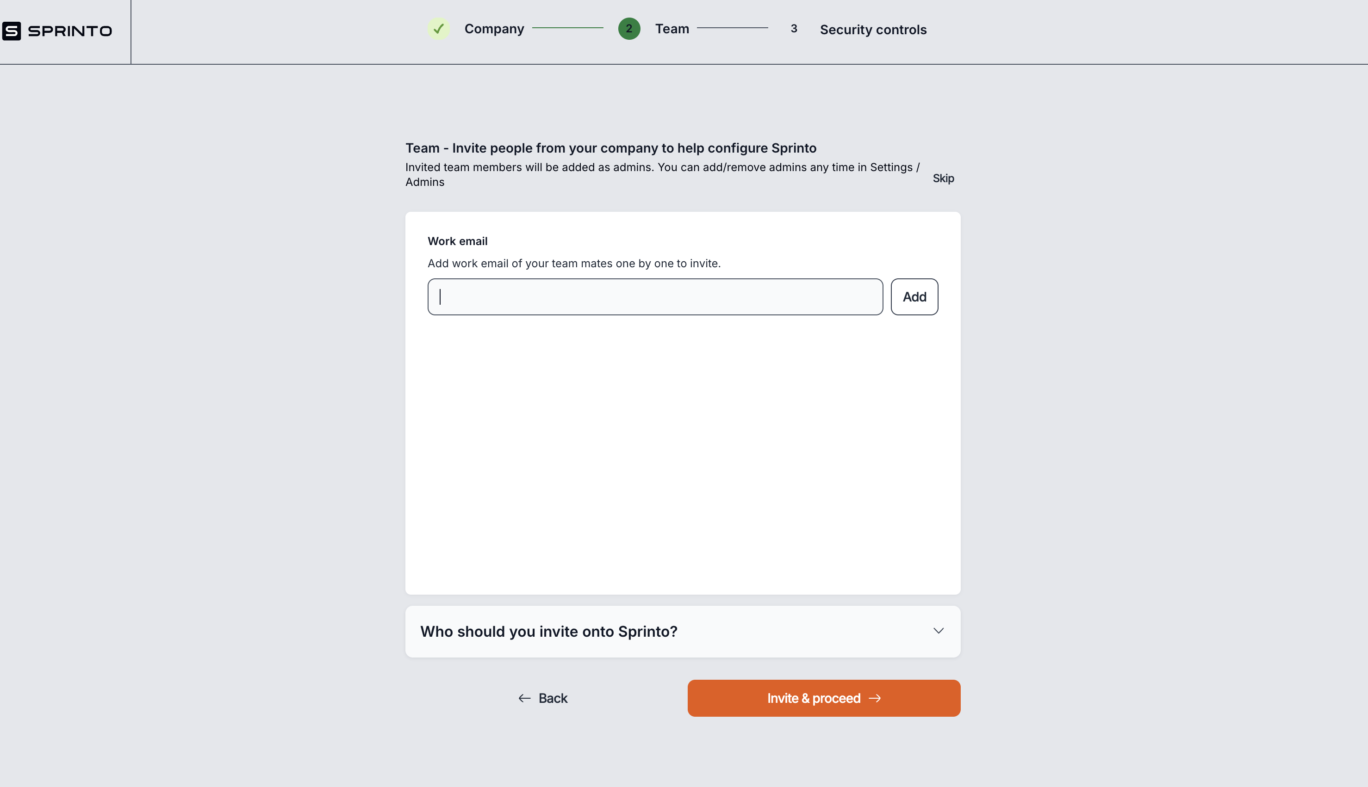Click the Work email label
Image resolution: width=1368 pixels, height=787 pixels.
[457, 241]
